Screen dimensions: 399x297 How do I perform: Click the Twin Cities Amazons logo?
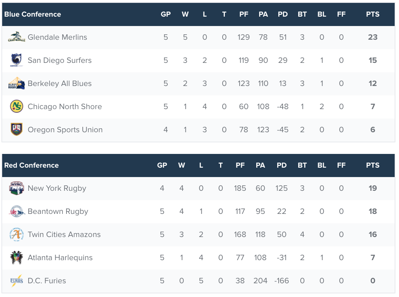tap(17, 234)
